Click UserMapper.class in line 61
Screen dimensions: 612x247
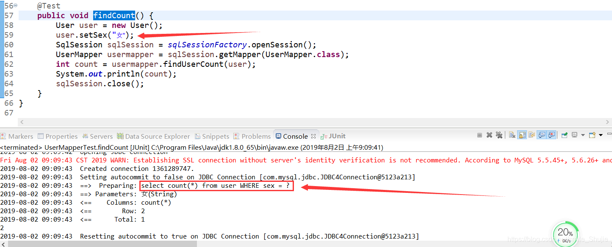click(x=303, y=55)
